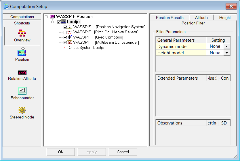This screenshot has width=240, height=161.
Task: Switch to the Height tab
Action: coord(225,18)
